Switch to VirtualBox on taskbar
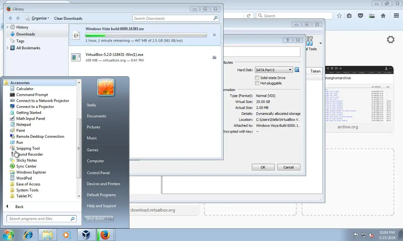403x241 pixels. click(x=86, y=235)
